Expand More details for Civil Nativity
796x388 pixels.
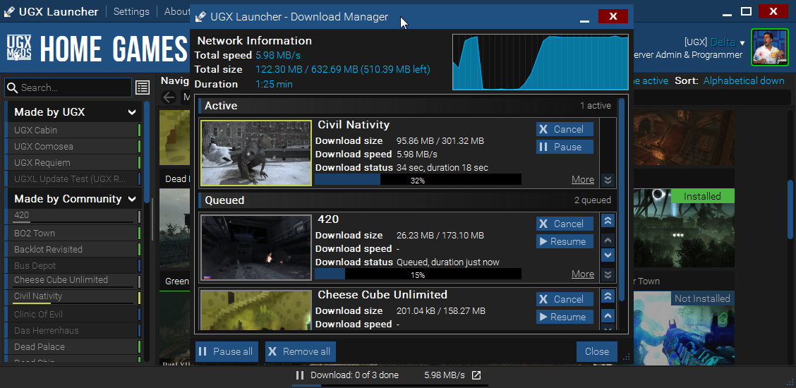coord(583,180)
